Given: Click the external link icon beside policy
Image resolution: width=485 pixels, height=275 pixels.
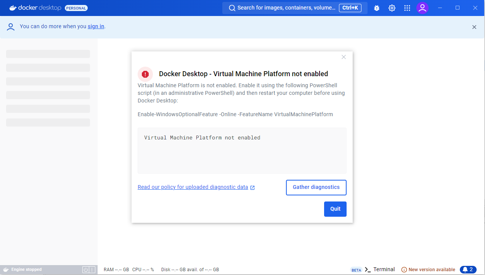Looking at the screenshot, I should tap(252, 187).
